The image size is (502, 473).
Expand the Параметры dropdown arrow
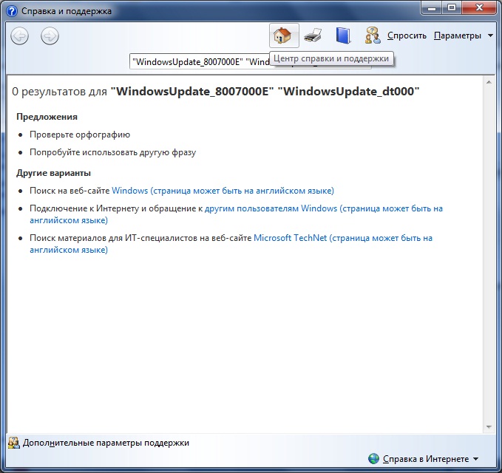(490, 35)
